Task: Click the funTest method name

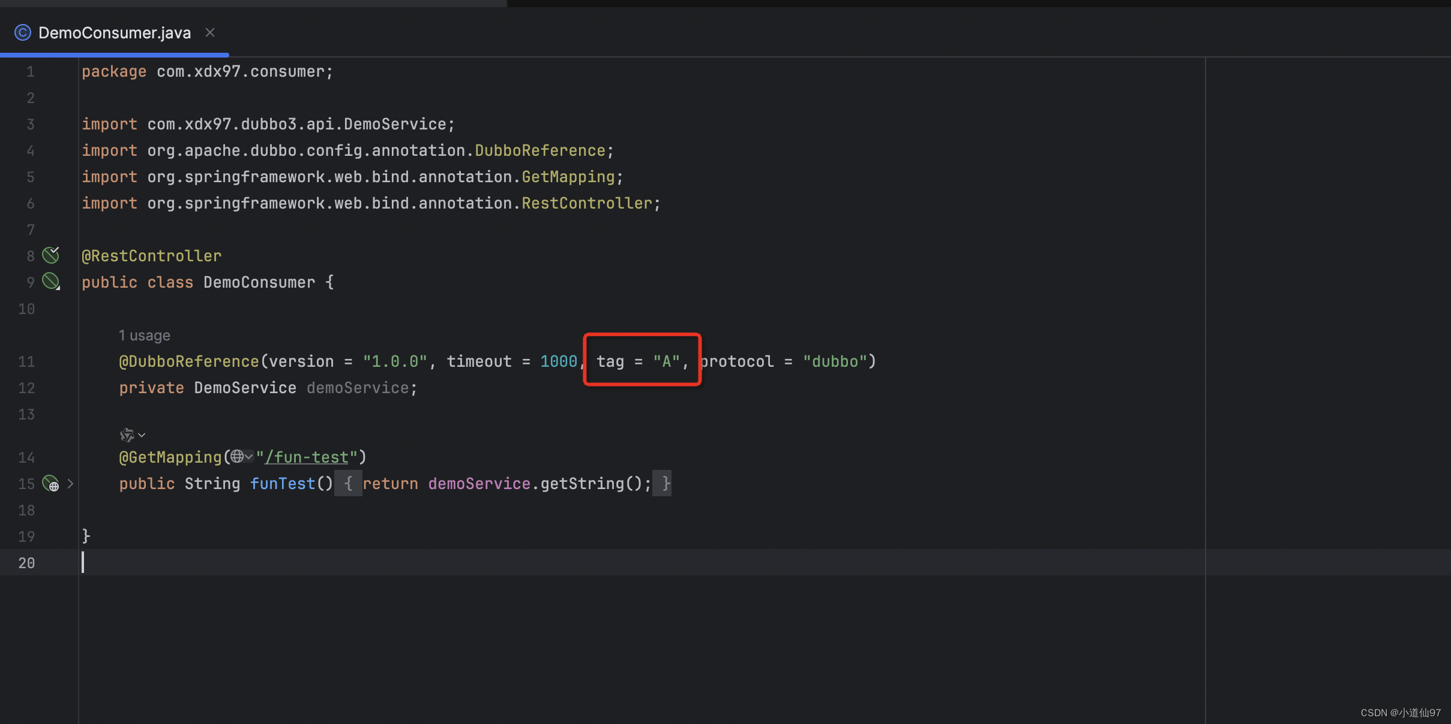Action: point(283,484)
